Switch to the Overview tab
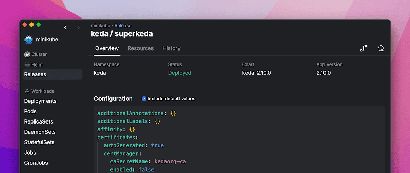The image size is (410, 173). tap(107, 48)
